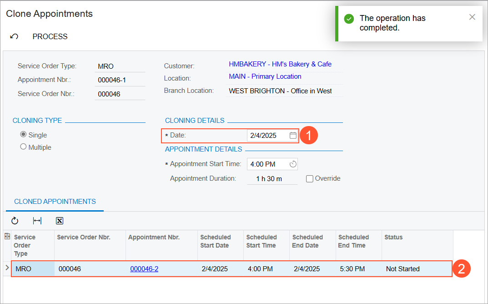Open the MAIN - Primary Location link
This screenshot has height=304, width=488.
265,76
